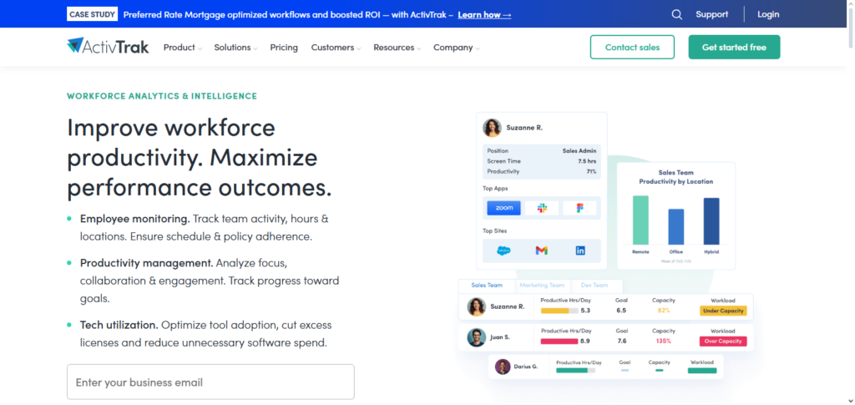Click the Figma app icon
Screen dimensions: 855x405
pos(579,208)
